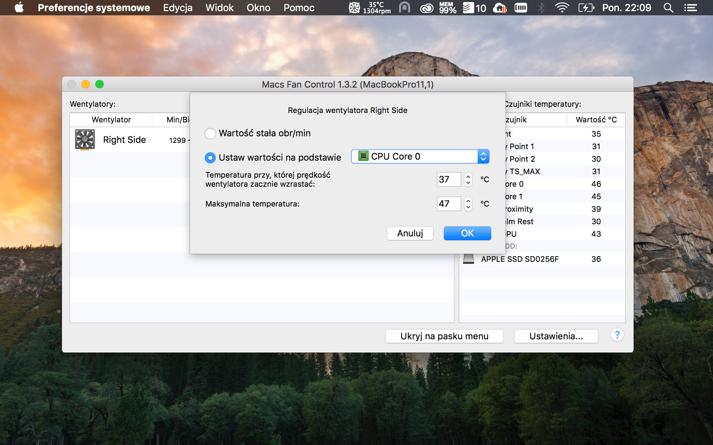
Task: Open the CPU Core 0 sensor dropdown
Action: coord(420,156)
